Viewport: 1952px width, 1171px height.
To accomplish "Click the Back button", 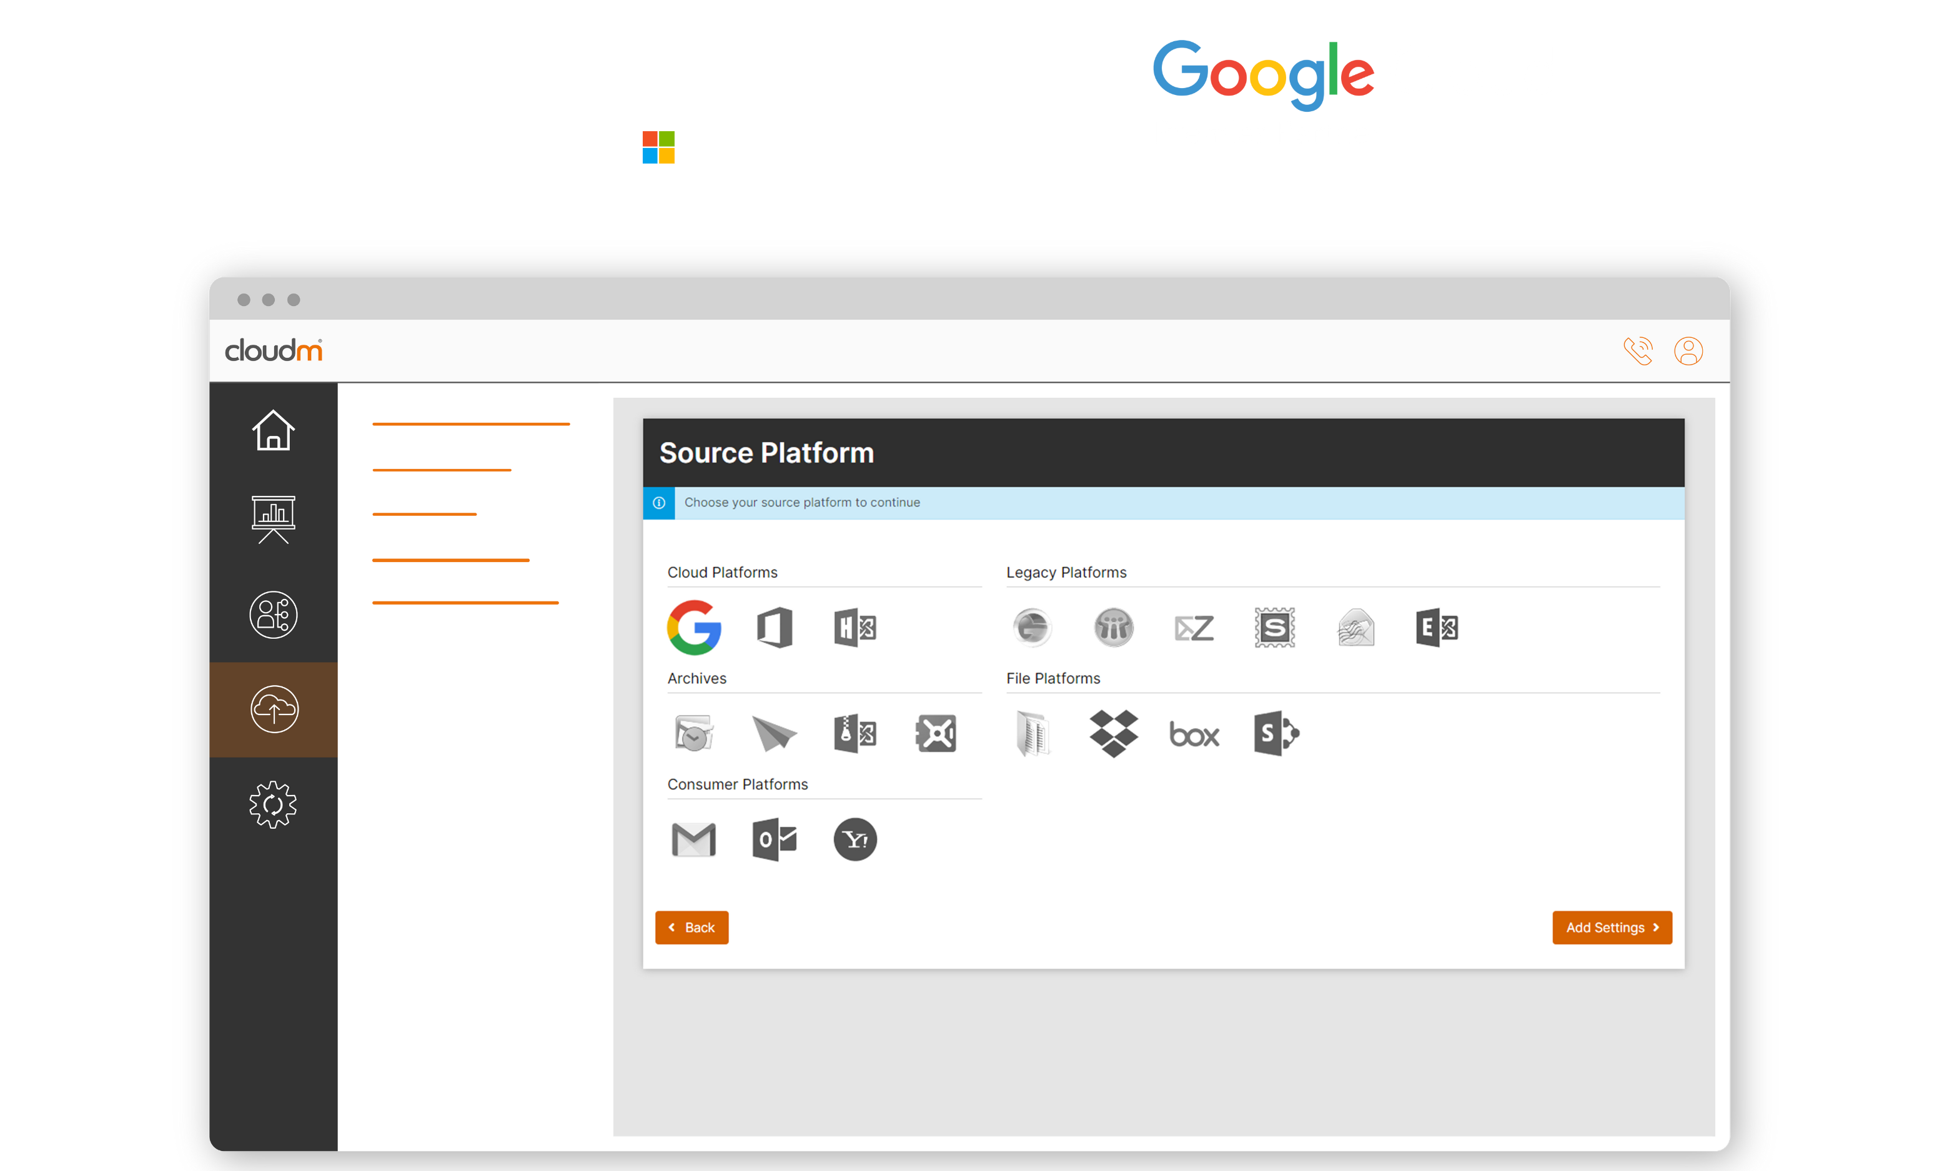I will pos(691,927).
